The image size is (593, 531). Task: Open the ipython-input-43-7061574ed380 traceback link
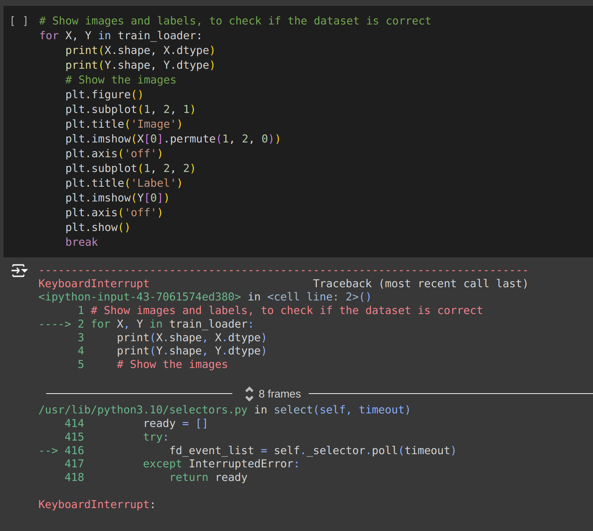140,297
